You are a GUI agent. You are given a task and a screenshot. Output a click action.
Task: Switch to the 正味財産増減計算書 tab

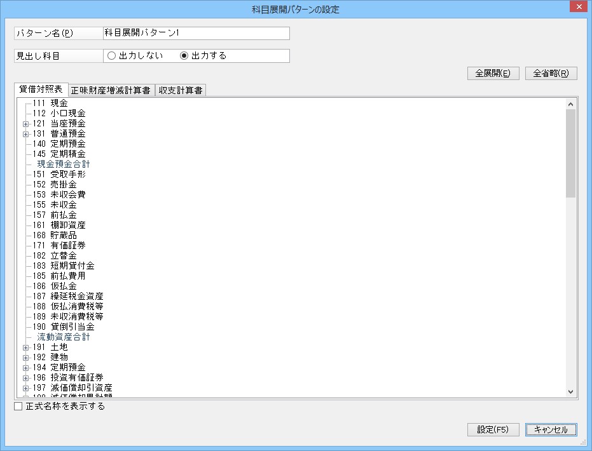point(111,90)
